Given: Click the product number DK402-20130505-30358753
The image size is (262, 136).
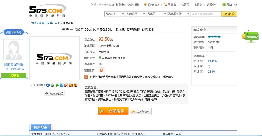Looking at the screenshot, I should tap(127, 134).
